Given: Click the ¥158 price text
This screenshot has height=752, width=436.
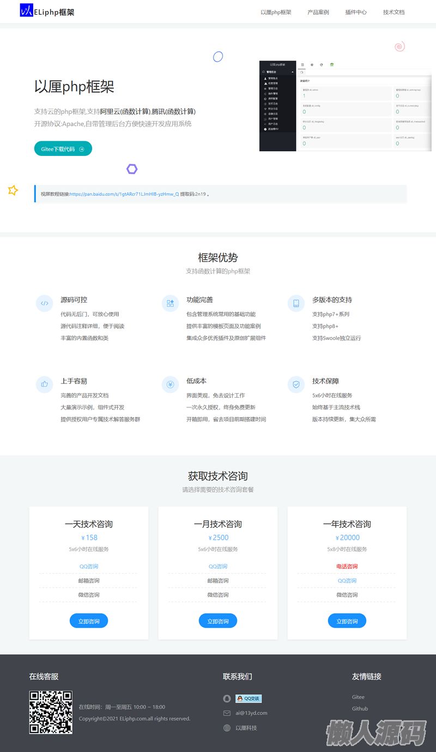Looking at the screenshot, I should click(89, 538).
